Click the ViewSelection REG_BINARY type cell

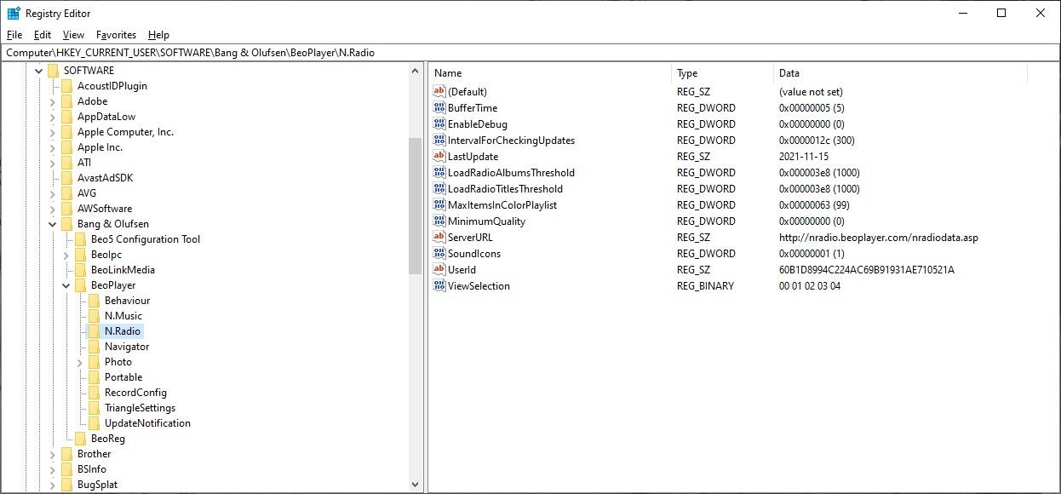pyautogui.click(x=705, y=286)
